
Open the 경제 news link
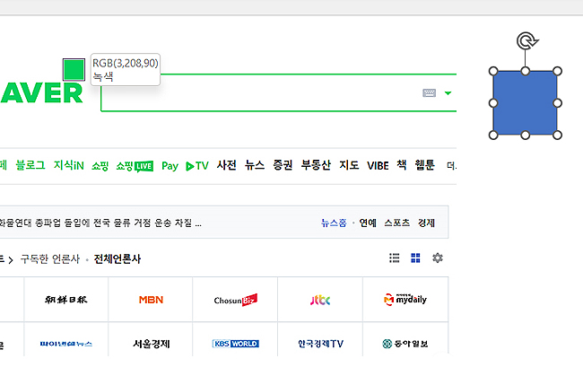(x=426, y=223)
